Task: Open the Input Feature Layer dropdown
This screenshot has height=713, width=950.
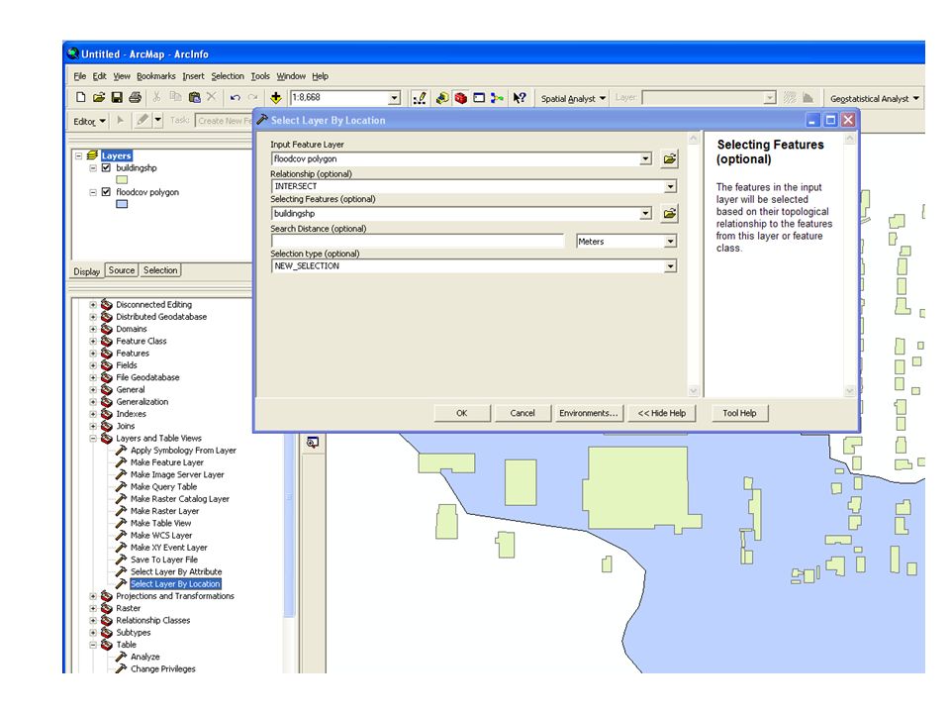Action: click(x=646, y=158)
